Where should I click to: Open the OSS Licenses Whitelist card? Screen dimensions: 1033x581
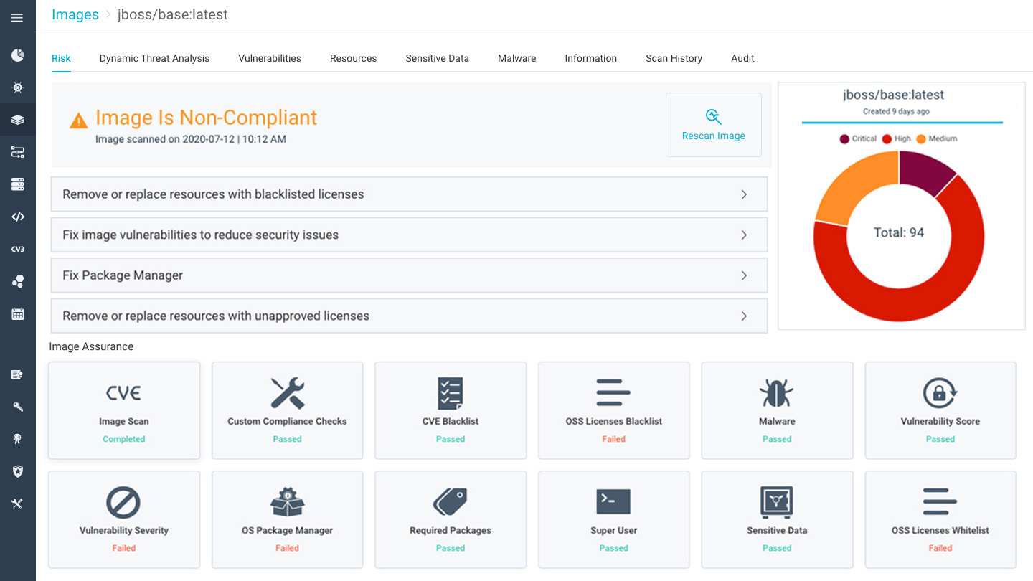[x=940, y=519]
